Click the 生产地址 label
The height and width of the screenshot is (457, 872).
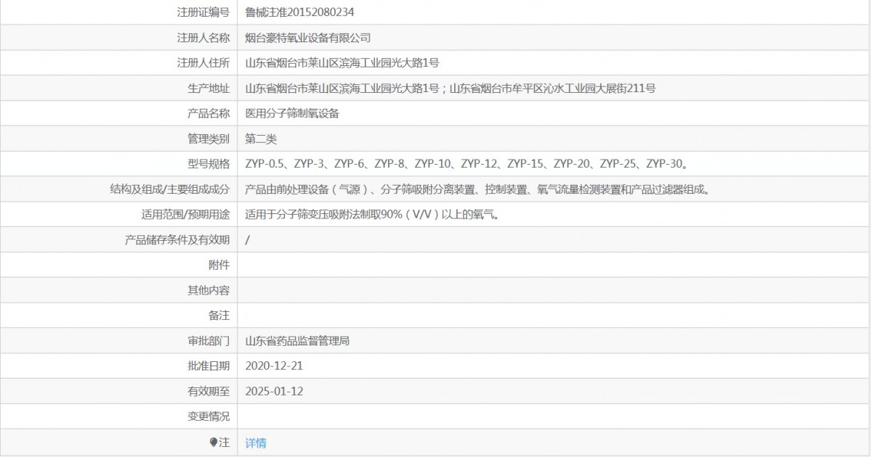[209, 88]
